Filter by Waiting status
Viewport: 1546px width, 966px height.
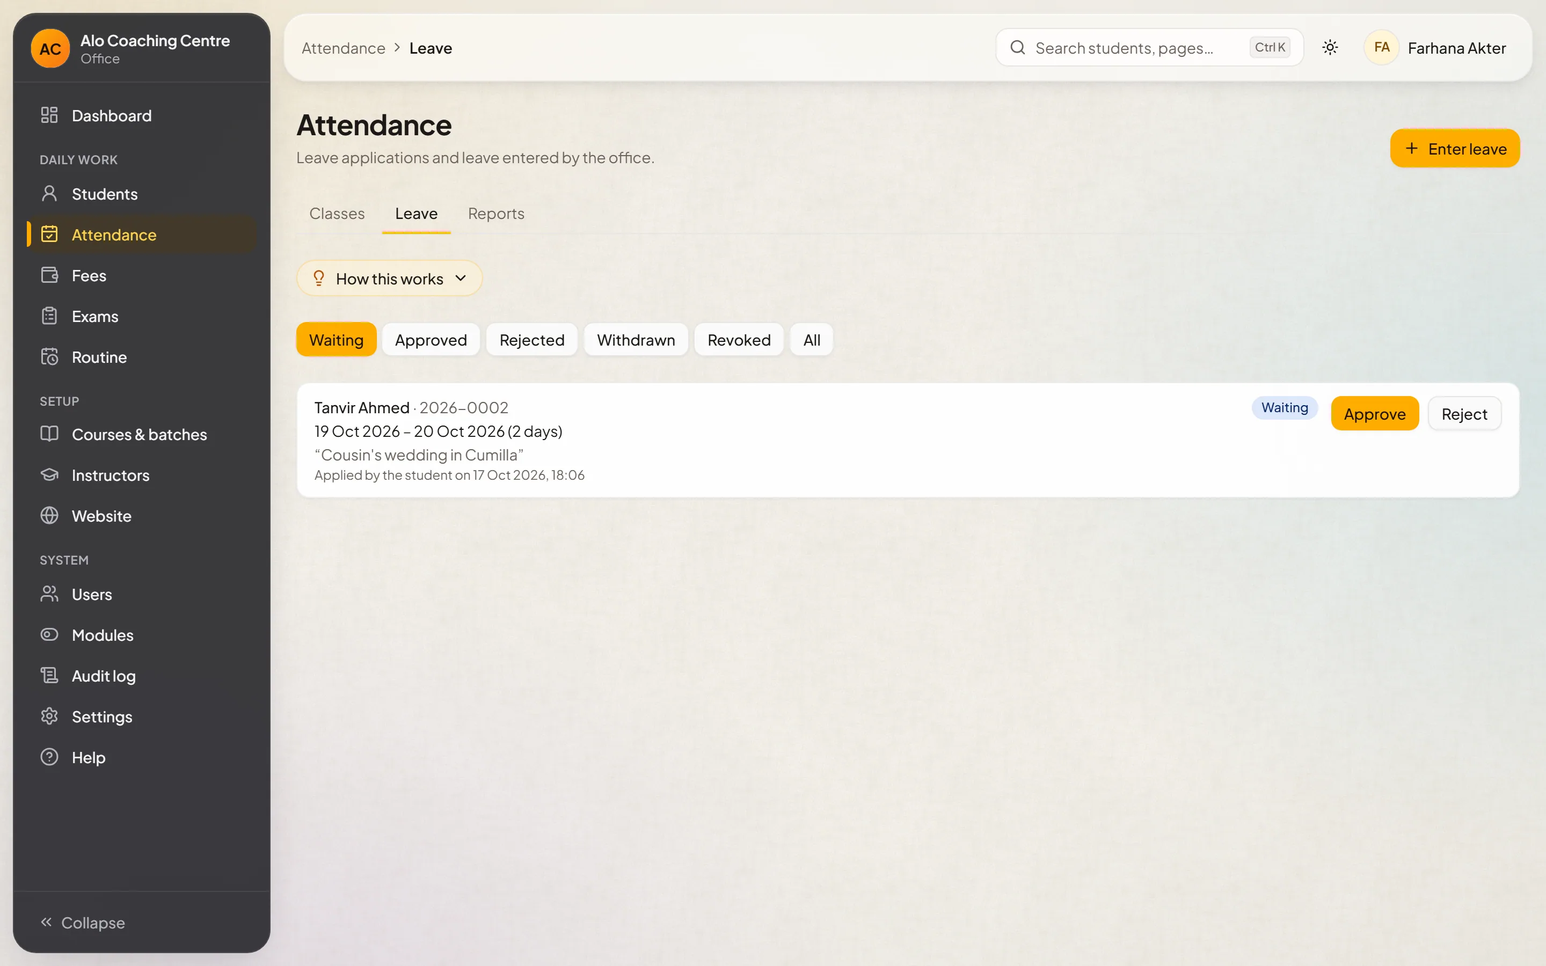[x=337, y=339]
